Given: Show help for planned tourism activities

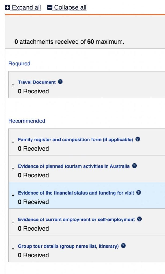Looking at the screenshot, I should 134,166.
